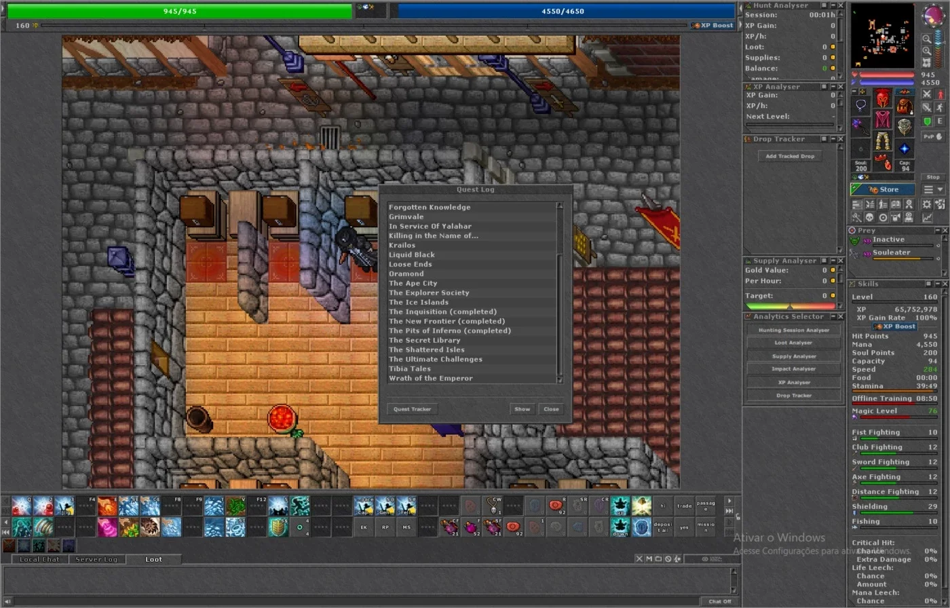This screenshot has height=608, width=950.
Task: Click the 'up' levitate action button
Action: coord(620,506)
